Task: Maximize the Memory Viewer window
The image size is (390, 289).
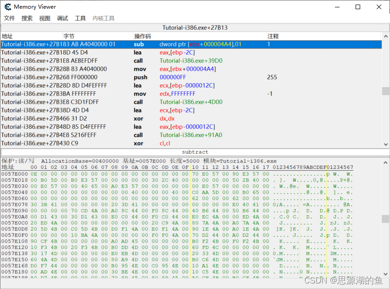Action: 358,7
